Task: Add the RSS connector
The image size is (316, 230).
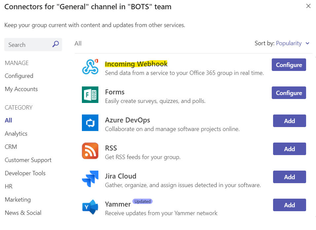Action: click(289, 149)
